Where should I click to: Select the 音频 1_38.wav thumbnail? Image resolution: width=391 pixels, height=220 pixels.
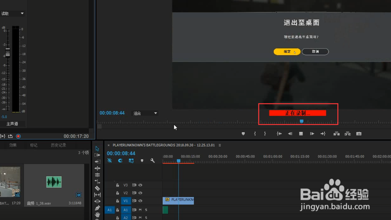pyautogui.click(x=54, y=182)
